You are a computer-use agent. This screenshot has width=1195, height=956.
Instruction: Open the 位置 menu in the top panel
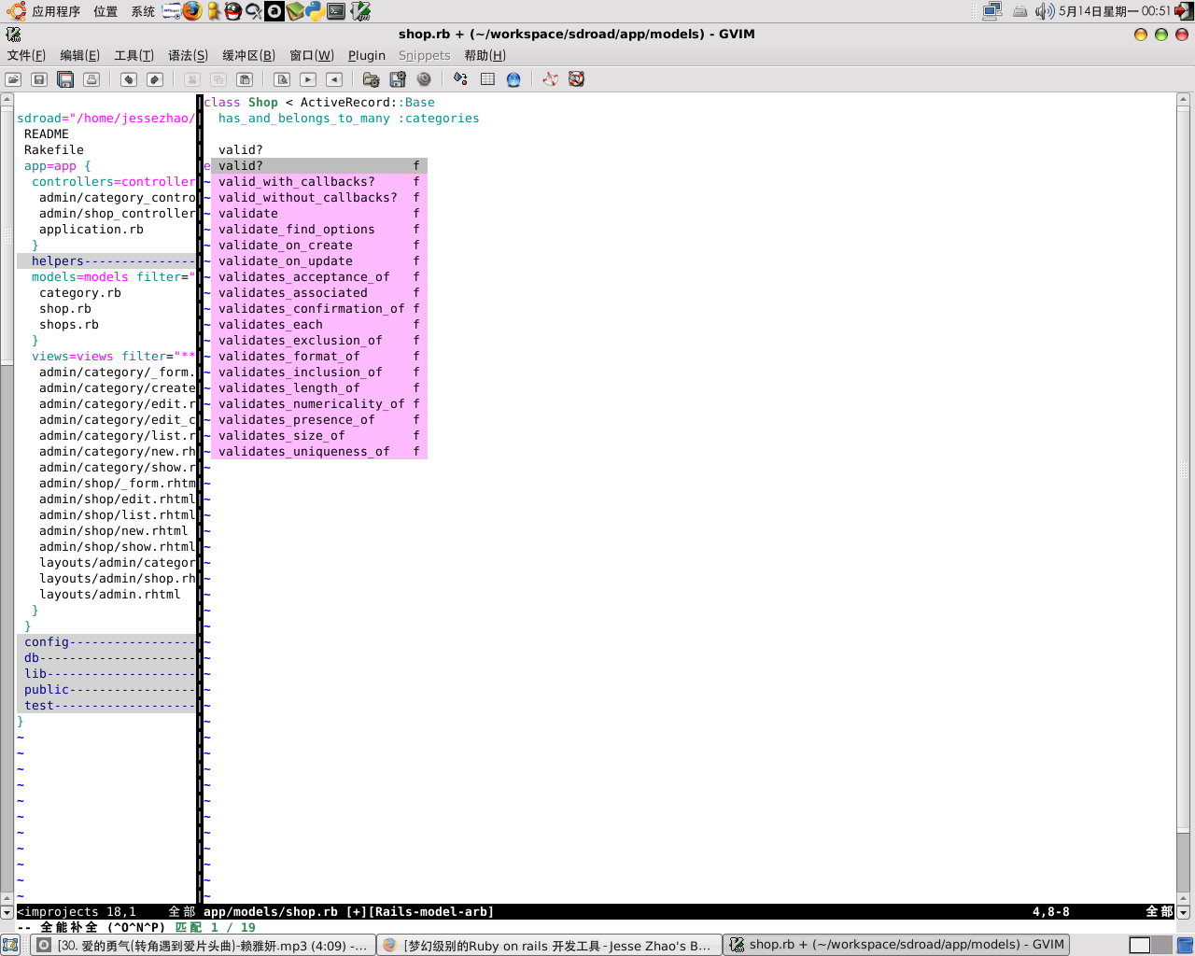tap(105, 11)
